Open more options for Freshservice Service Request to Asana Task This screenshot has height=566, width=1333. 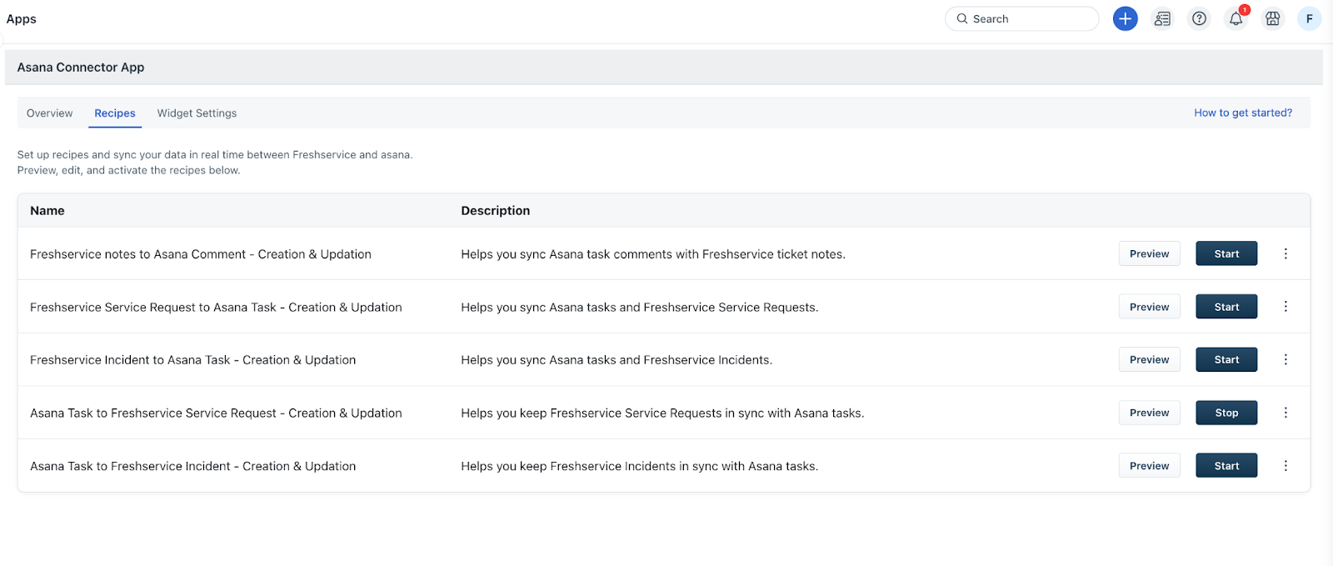point(1286,307)
